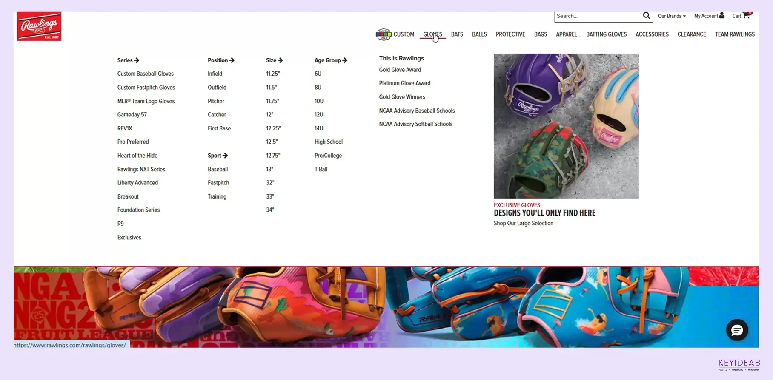Open the Apparel menu
Screen dimensions: 773x380
coord(566,34)
